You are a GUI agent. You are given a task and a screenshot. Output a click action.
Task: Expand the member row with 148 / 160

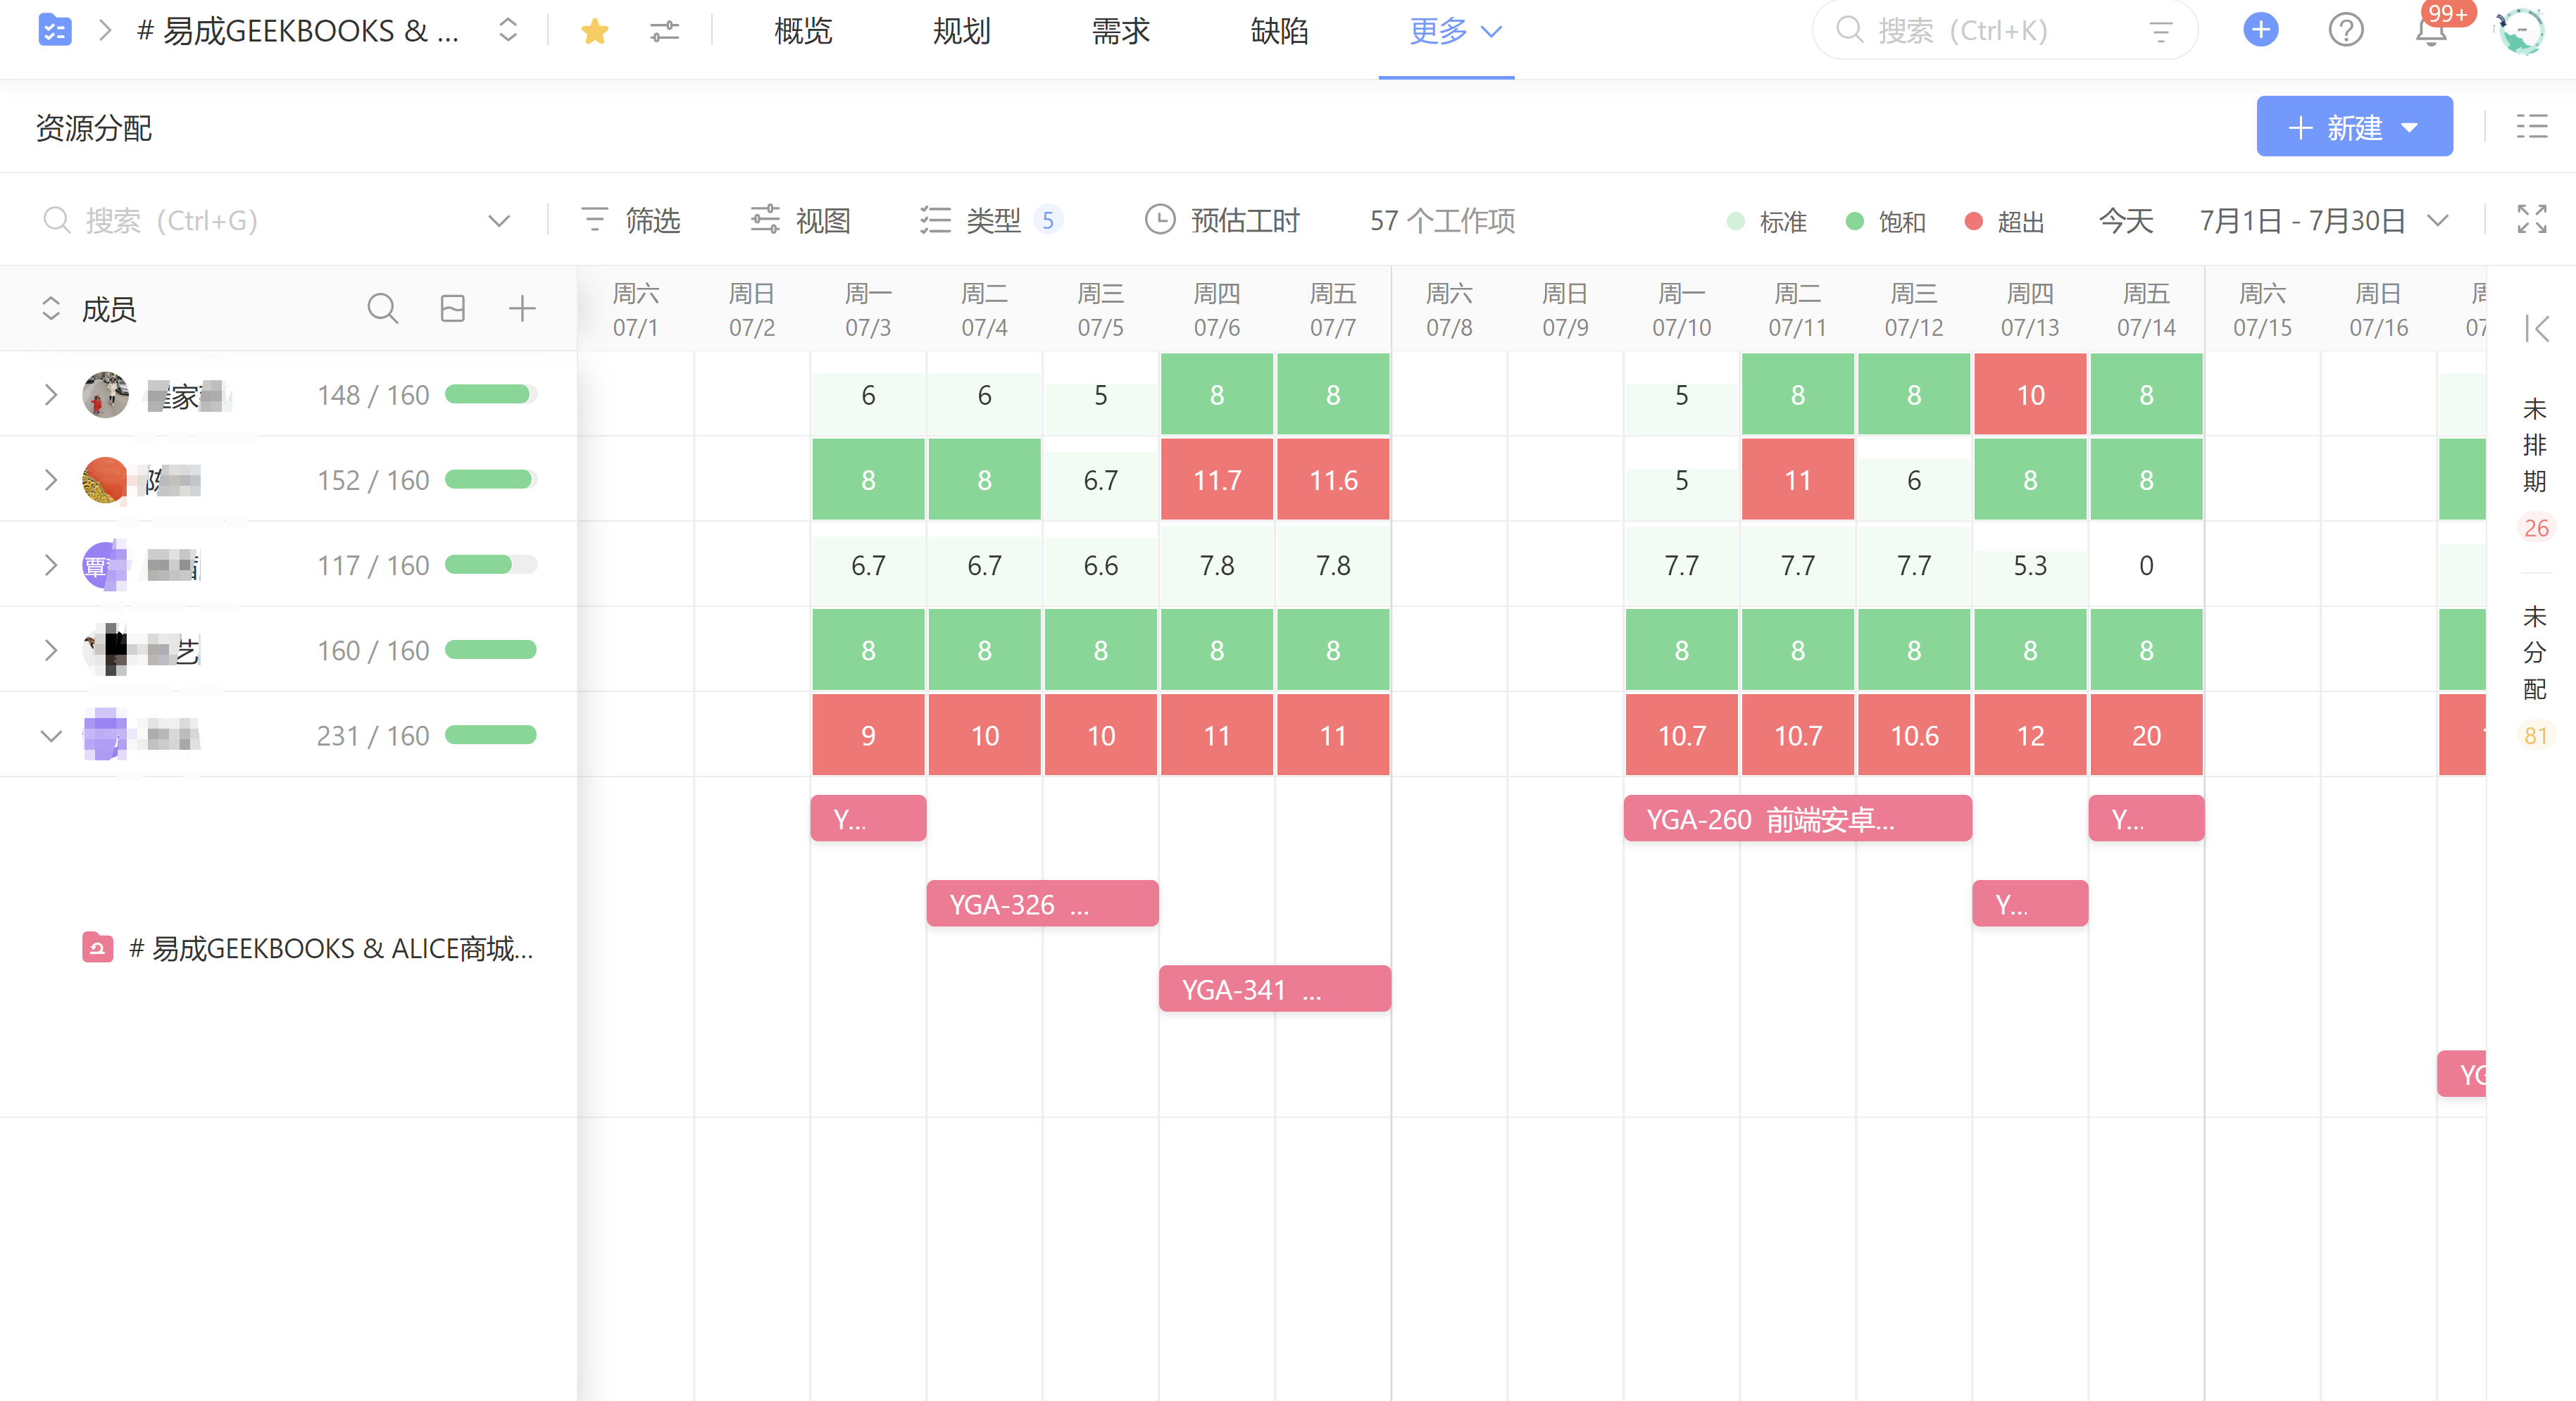coord(51,395)
